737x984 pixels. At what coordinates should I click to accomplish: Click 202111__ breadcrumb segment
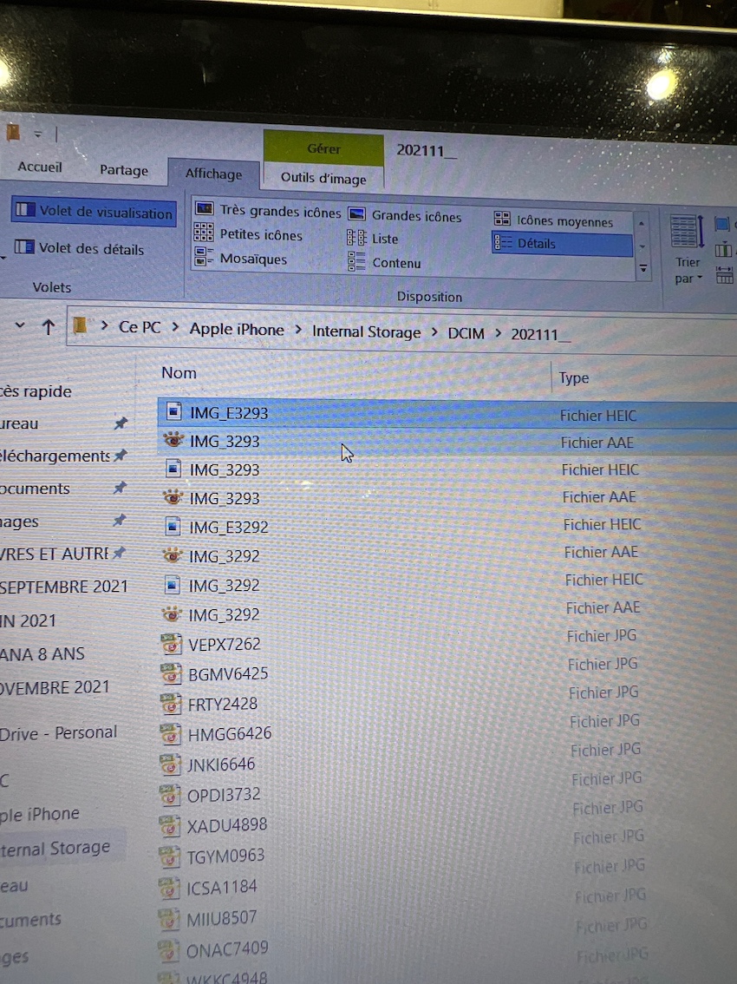(x=540, y=334)
